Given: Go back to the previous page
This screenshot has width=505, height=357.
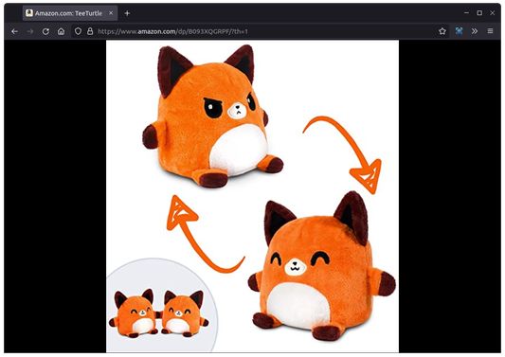Looking at the screenshot, I should click(x=14, y=31).
